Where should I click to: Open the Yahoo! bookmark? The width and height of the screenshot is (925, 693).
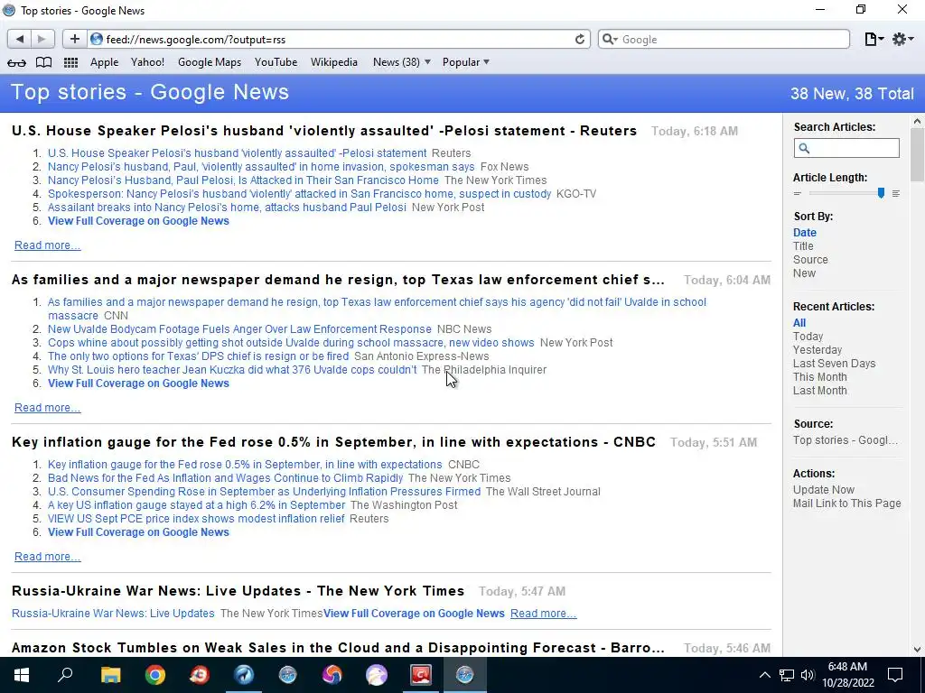click(x=147, y=62)
